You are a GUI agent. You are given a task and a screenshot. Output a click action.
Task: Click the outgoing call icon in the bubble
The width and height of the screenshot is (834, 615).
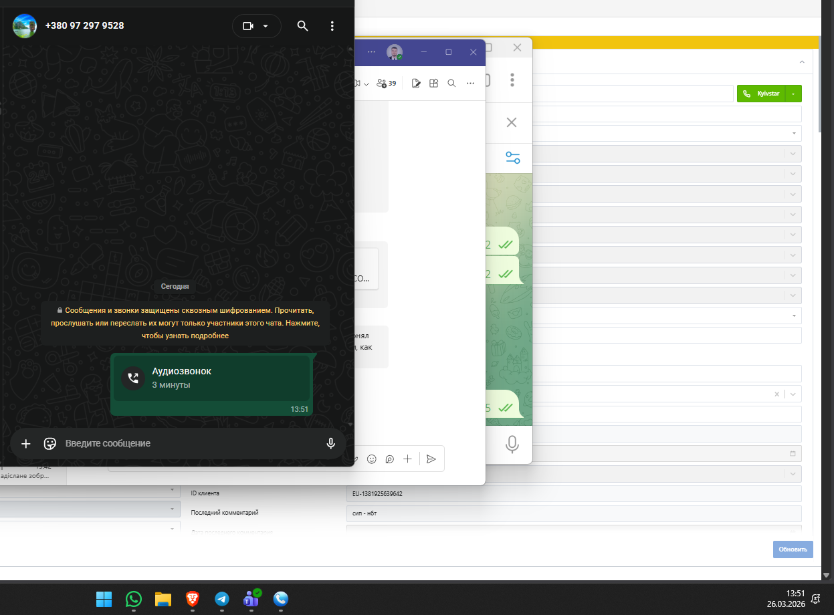click(x=133, y=378)
